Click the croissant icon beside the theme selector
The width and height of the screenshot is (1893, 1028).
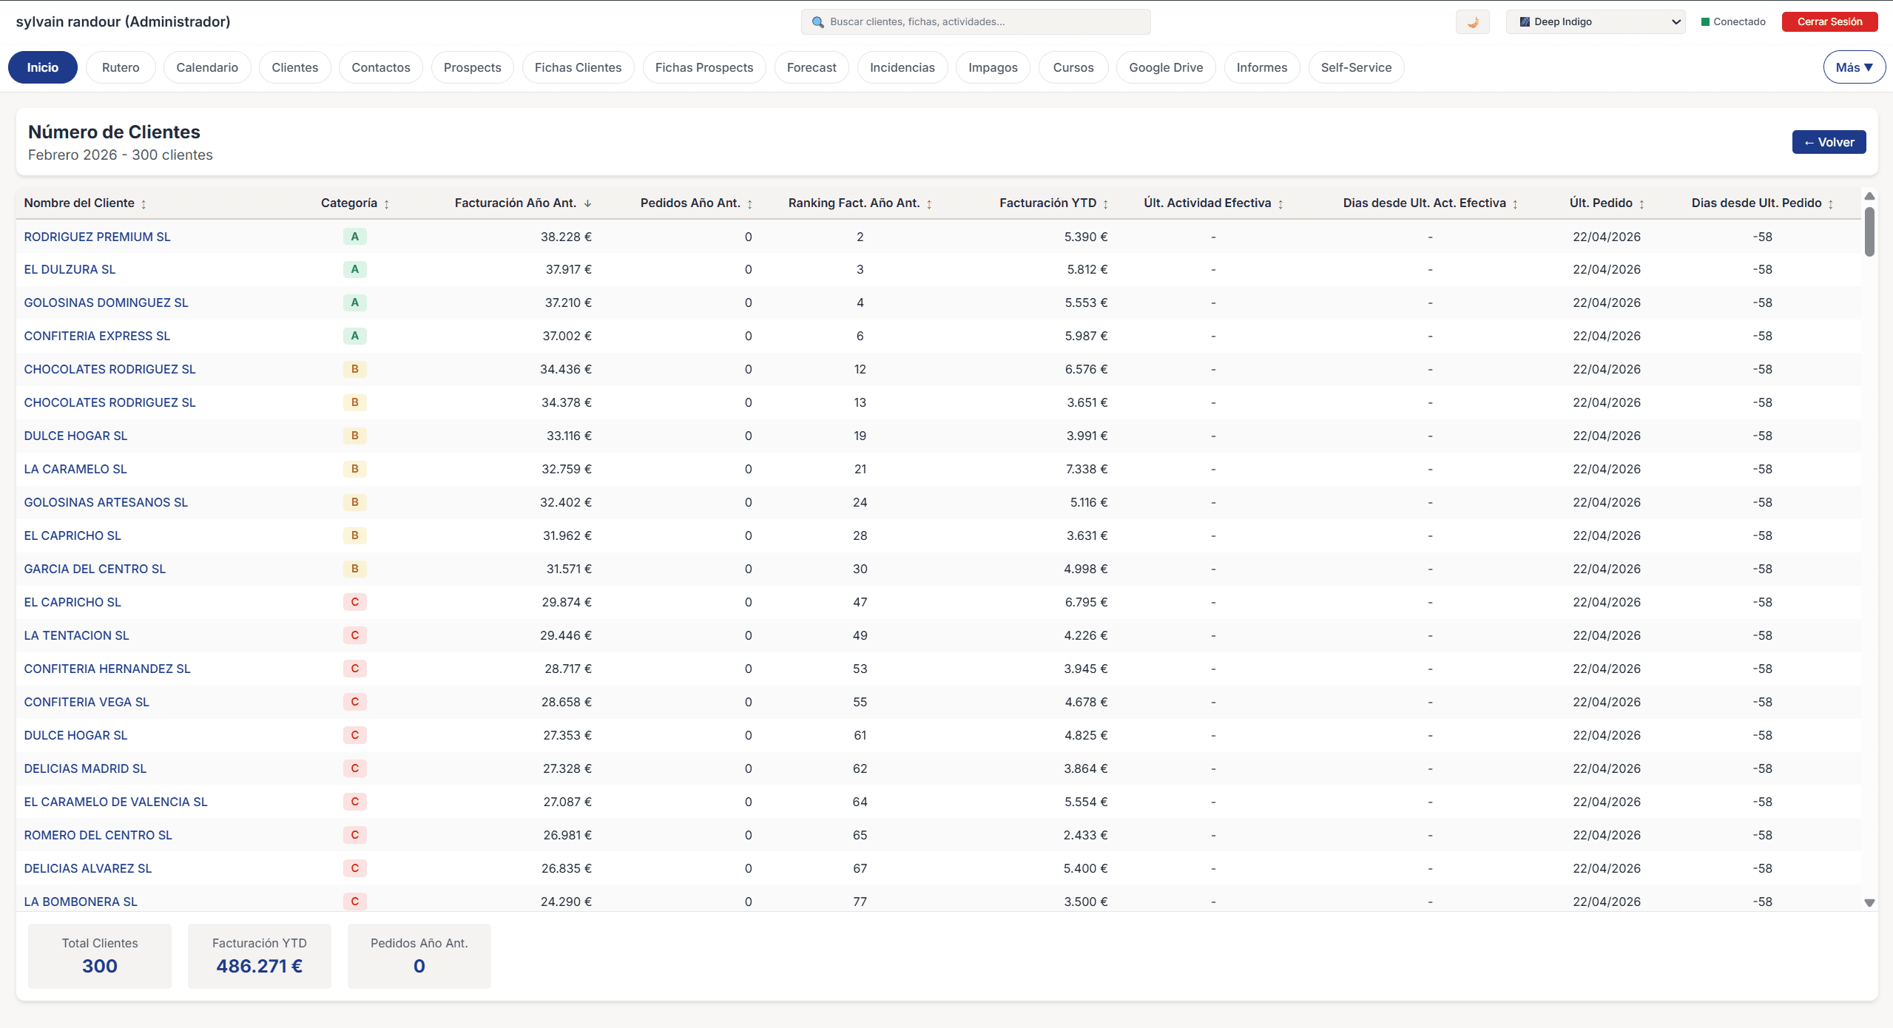tap(1472, 21)
